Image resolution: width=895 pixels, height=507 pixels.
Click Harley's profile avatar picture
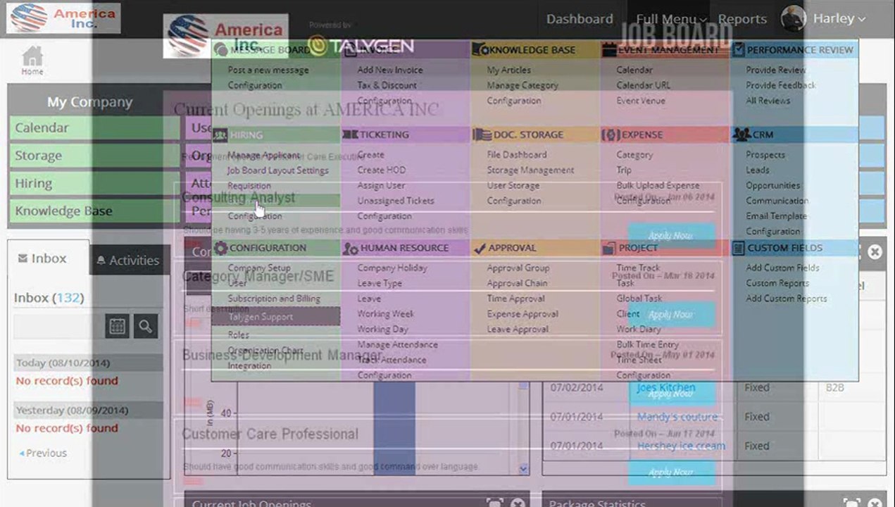pyautogui.click(x=794, y=18)
